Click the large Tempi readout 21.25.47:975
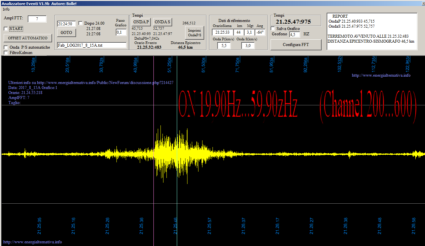 click(x=293, y=22)
